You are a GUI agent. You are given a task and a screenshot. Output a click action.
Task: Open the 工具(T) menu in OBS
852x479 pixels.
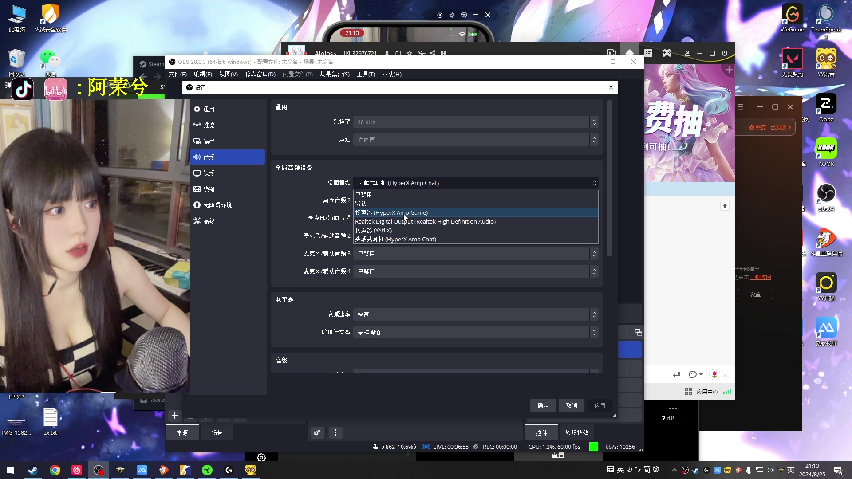366,74
